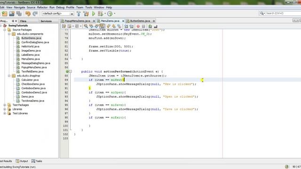Shift line right in editor toolbar
301x169 pixels.
click(132, 26)
